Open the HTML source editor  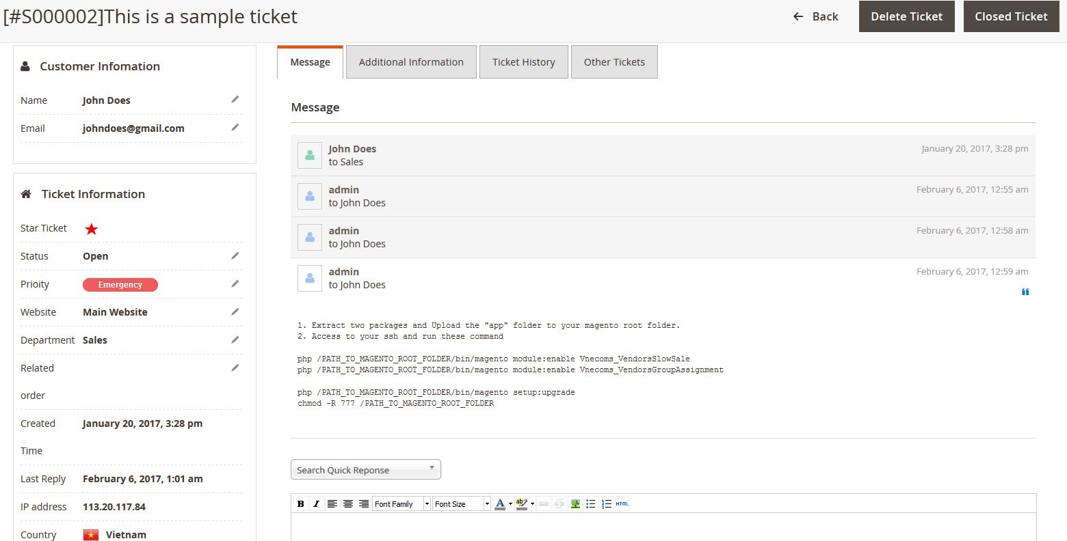click(622, 503)
